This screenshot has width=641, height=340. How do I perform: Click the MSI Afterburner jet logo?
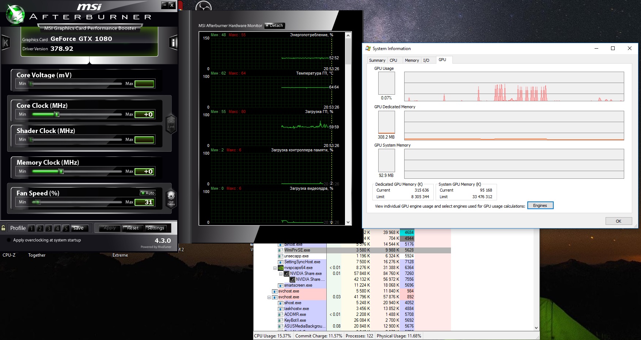coord(15,15)
